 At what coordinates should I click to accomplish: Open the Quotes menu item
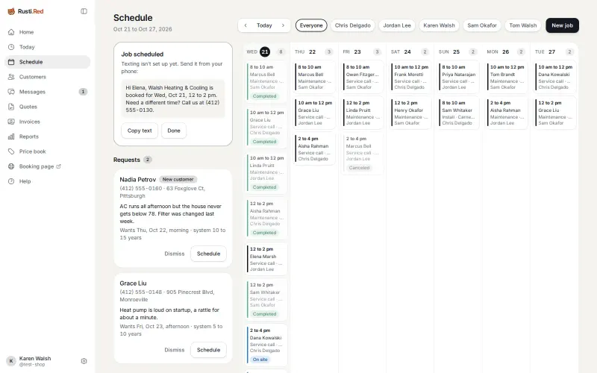[48, 107]
